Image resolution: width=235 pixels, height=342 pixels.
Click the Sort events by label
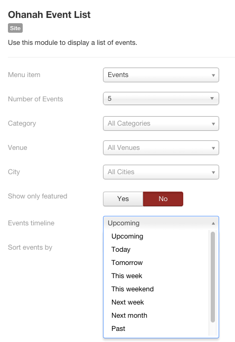[x=30, y=248]
